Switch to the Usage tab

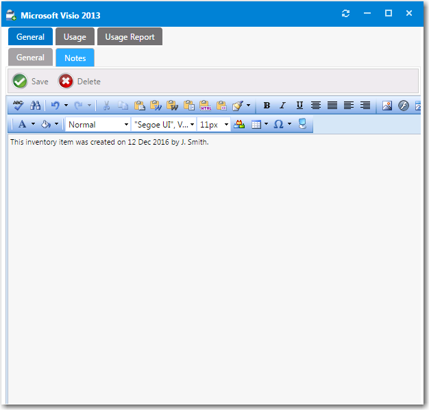tap(75, 37)
